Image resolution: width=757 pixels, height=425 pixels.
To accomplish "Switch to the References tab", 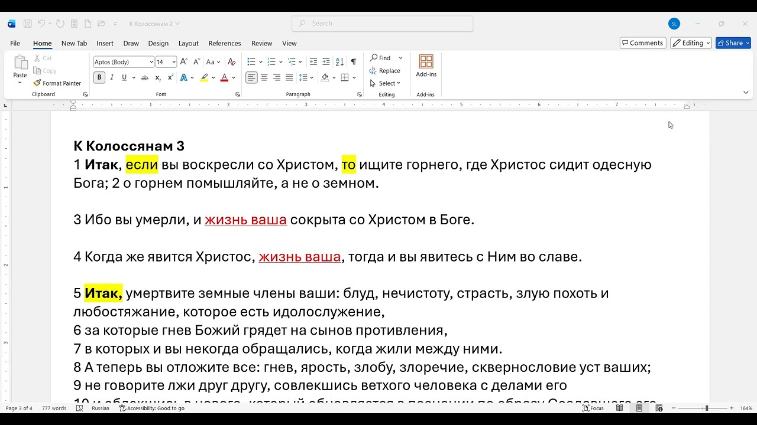I will pos(225,43).
